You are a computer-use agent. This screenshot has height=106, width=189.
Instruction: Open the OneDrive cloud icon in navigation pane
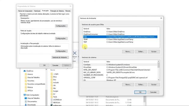[25, 71]
